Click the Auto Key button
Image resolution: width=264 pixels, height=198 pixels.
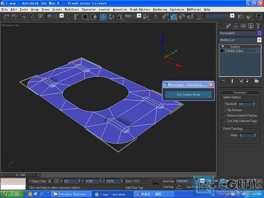[168, 181]
